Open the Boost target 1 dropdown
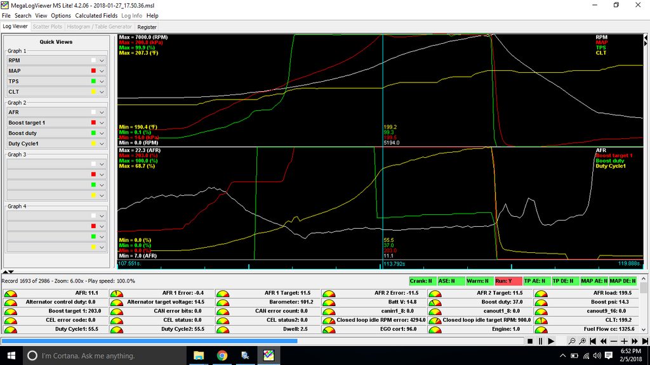This screenshot has width=650, height=365. [x=102, y=123]
